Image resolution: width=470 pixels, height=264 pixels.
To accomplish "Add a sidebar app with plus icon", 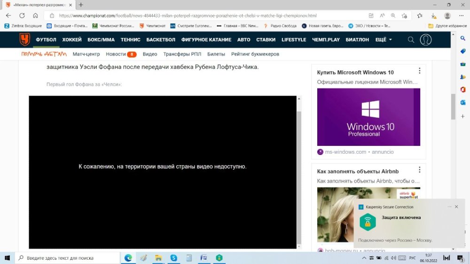I will (x=463, y=116).
